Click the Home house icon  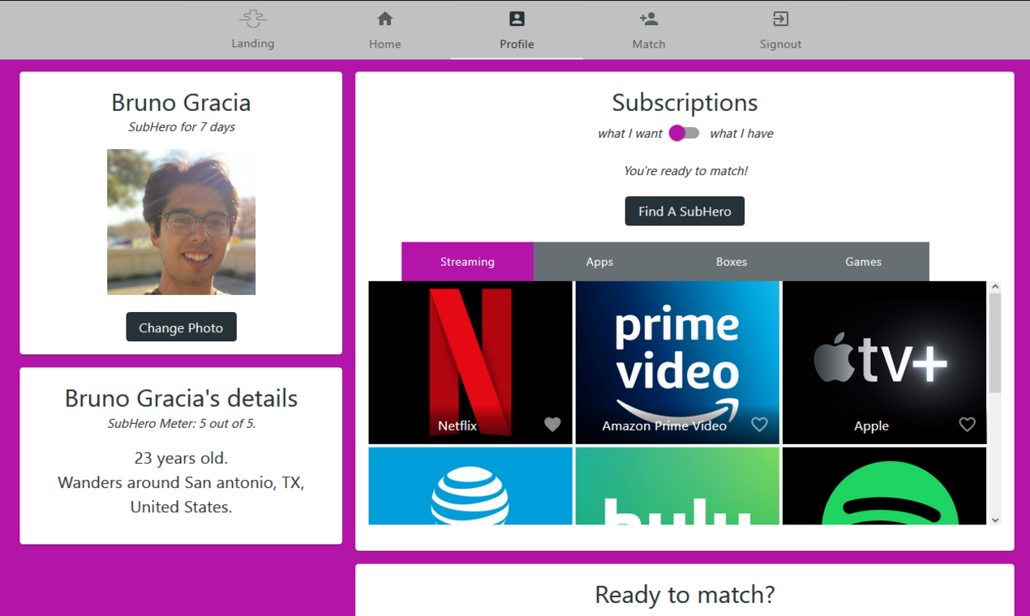click(x=385, y=19)
